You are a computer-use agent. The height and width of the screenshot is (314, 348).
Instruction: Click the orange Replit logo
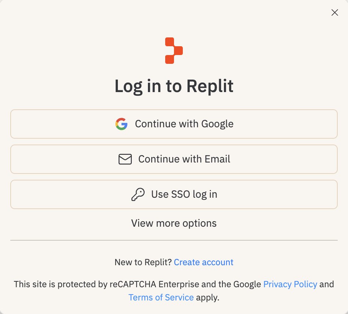tap(174, 51)
